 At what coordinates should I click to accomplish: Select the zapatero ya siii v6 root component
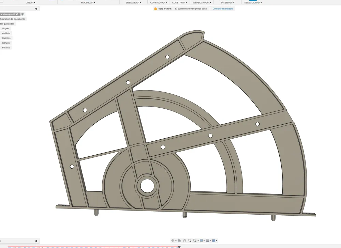(x=10, y=14)
